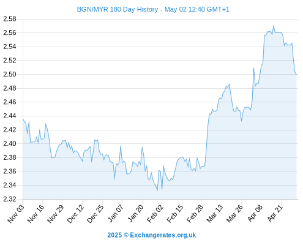
Task: Select the Dec 25 axis label
Action: [x=95, y=214]
